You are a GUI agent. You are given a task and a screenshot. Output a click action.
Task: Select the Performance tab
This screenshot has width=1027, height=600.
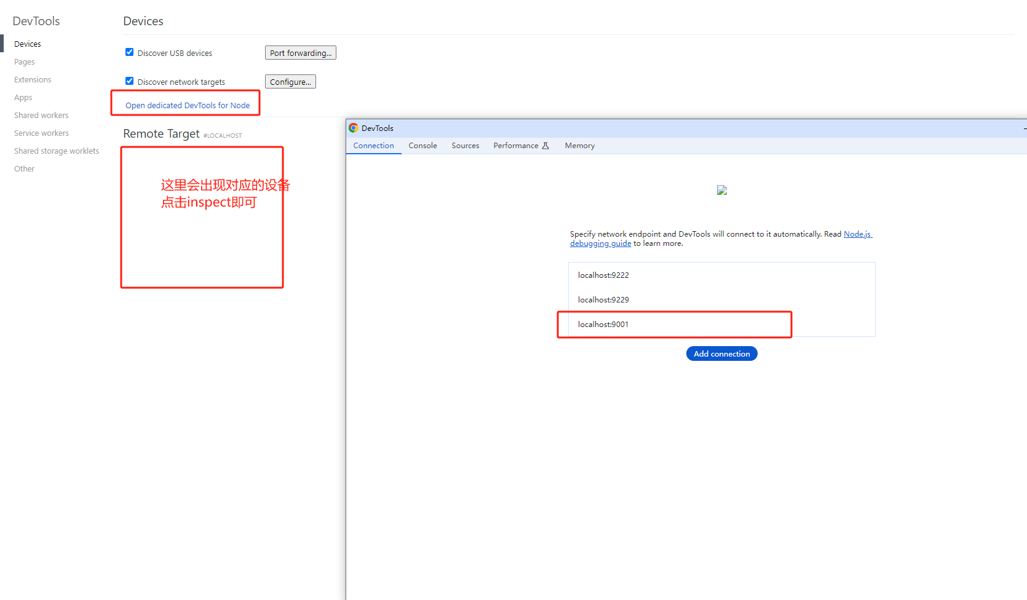click(515, 146)
